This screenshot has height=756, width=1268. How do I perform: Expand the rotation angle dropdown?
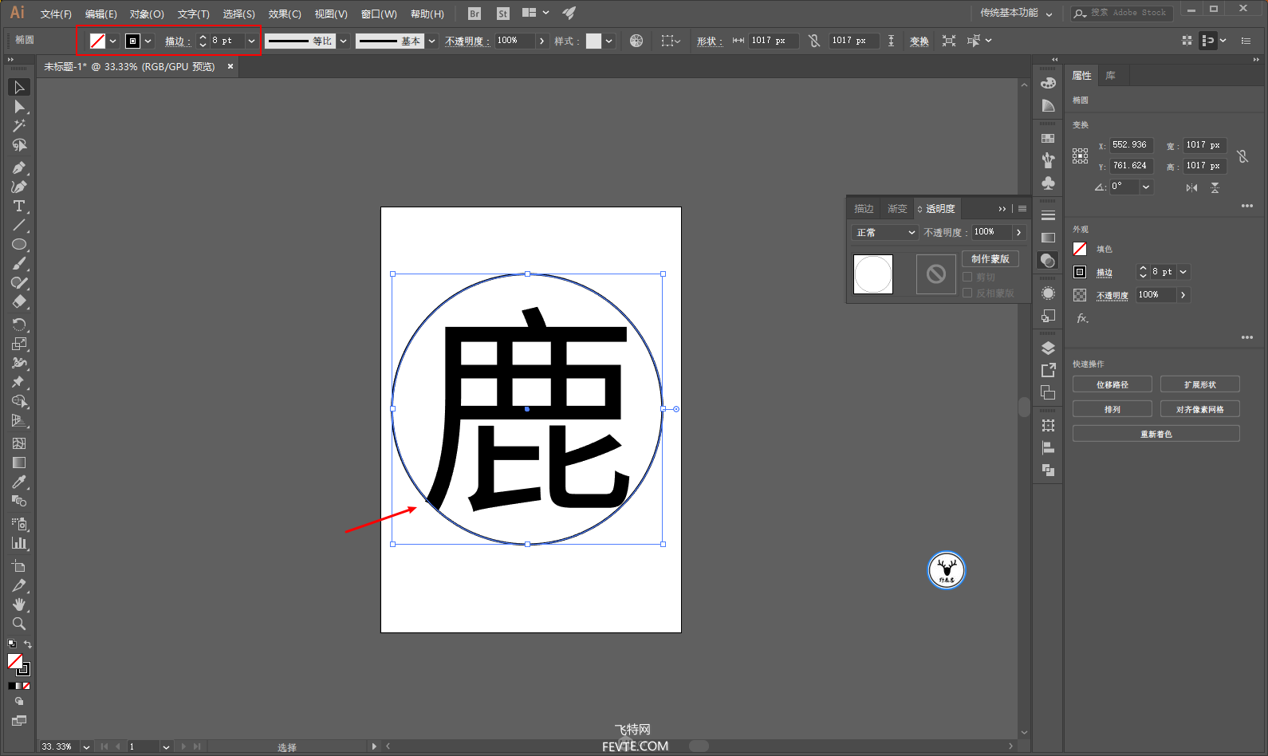point(1146,187)
